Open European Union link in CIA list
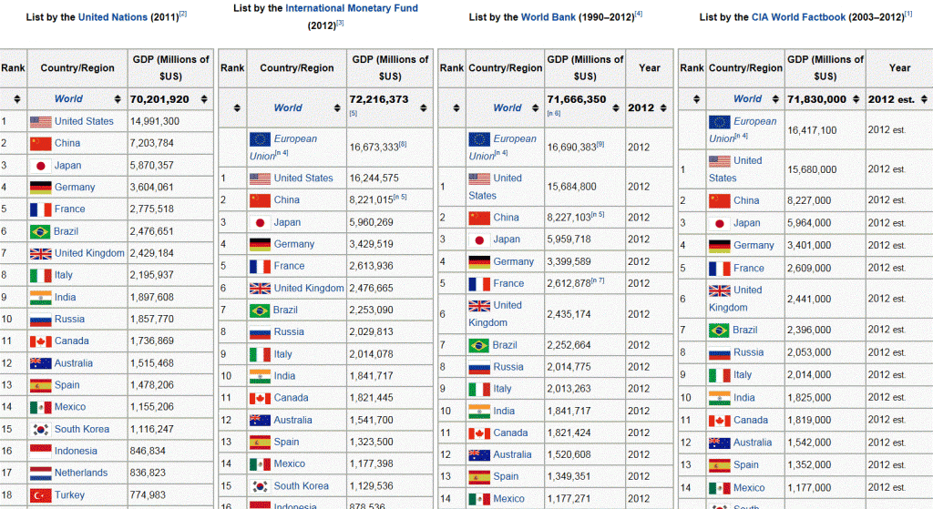933x509 pixels. pos(743,130)
